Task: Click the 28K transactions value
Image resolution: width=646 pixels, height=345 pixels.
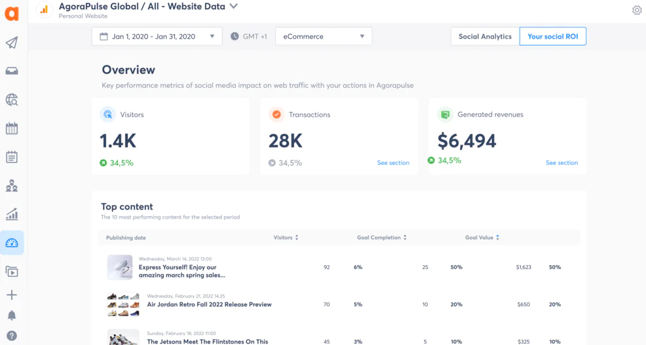Action: point(285,141)
